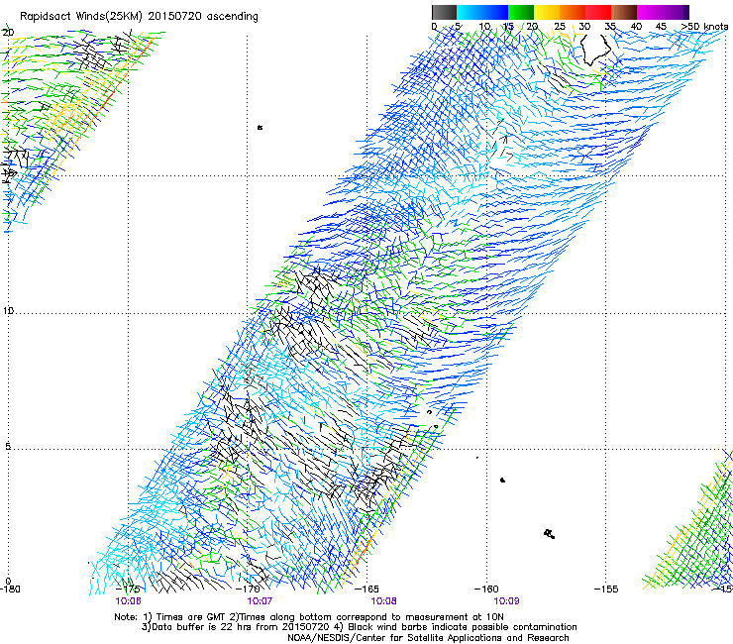Viewport: 733px width, 644px height.
Task: Click the small island marker near -170, 17N
Action: (260, 127)
